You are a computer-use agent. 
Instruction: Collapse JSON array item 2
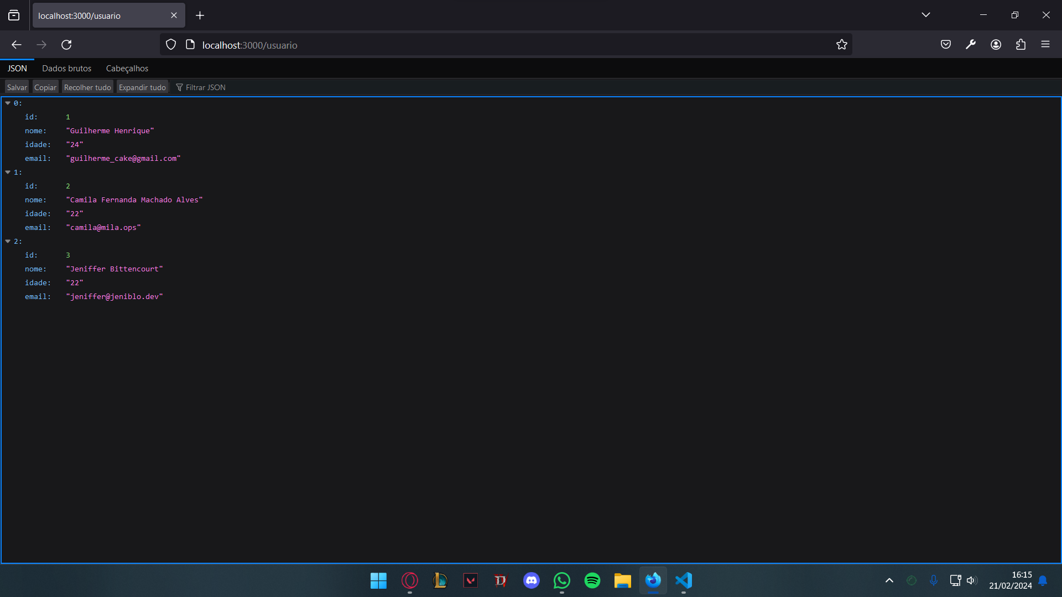pos(8,242)
